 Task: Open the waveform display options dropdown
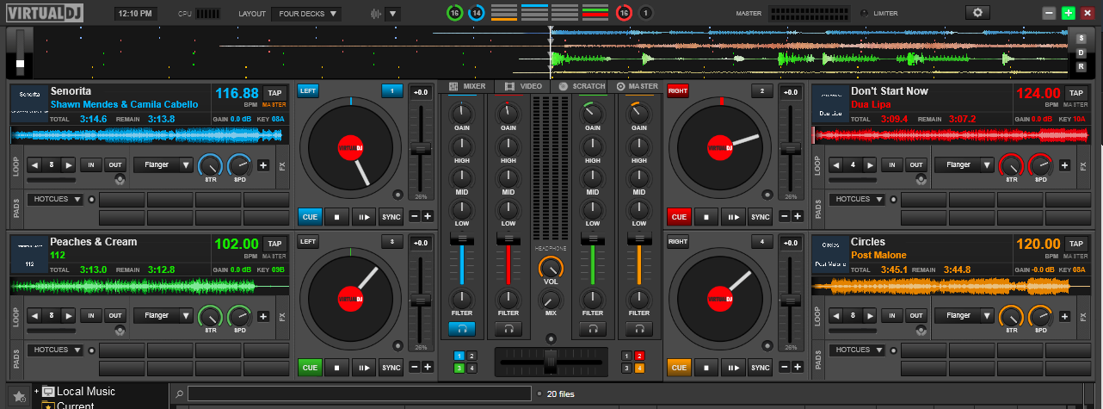pos(392,14)
